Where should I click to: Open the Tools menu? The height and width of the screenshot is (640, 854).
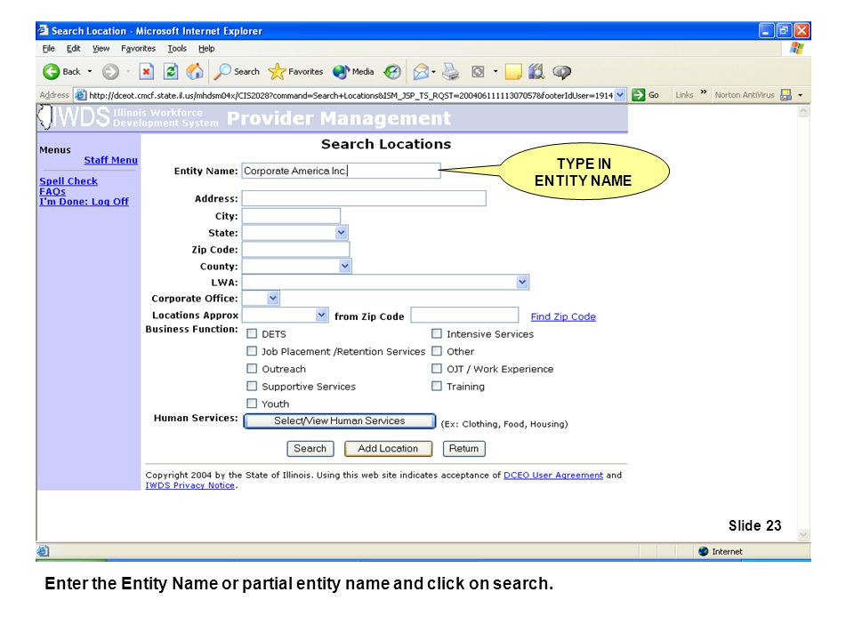tap(177, 48)
